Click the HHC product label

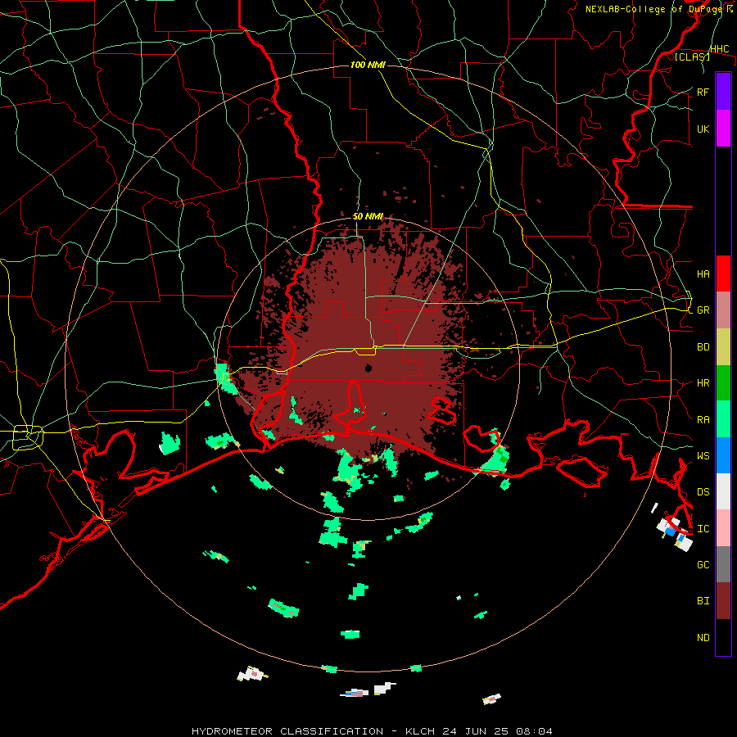tap(719, 49)
